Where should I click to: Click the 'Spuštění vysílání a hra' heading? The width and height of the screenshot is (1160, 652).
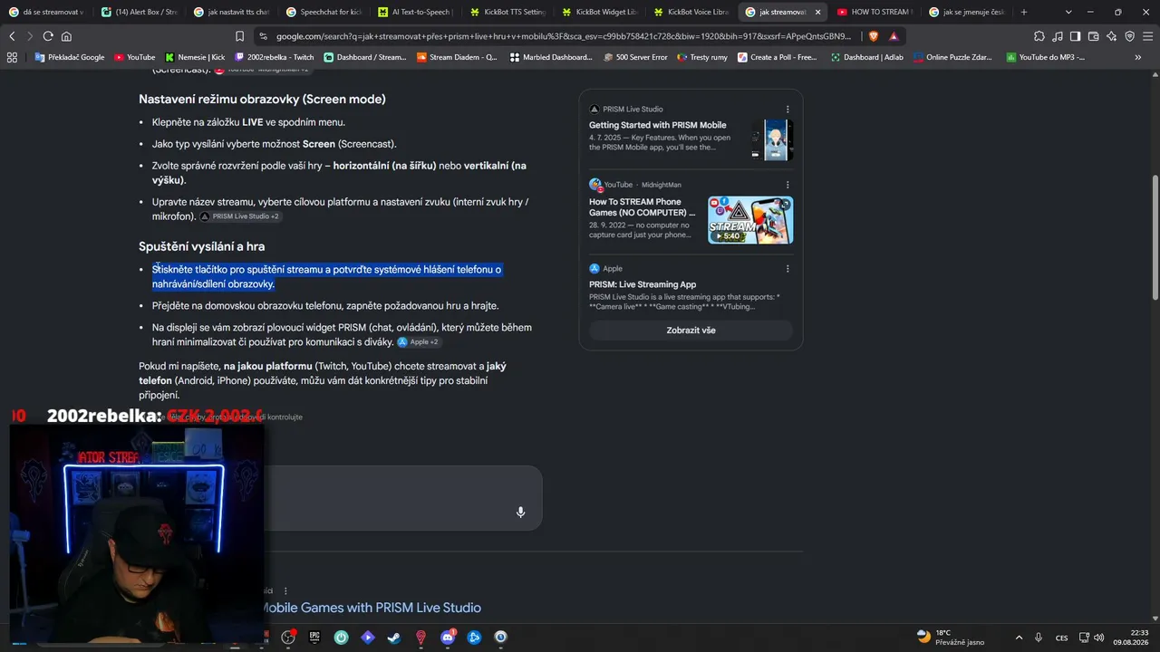[201, 246]
